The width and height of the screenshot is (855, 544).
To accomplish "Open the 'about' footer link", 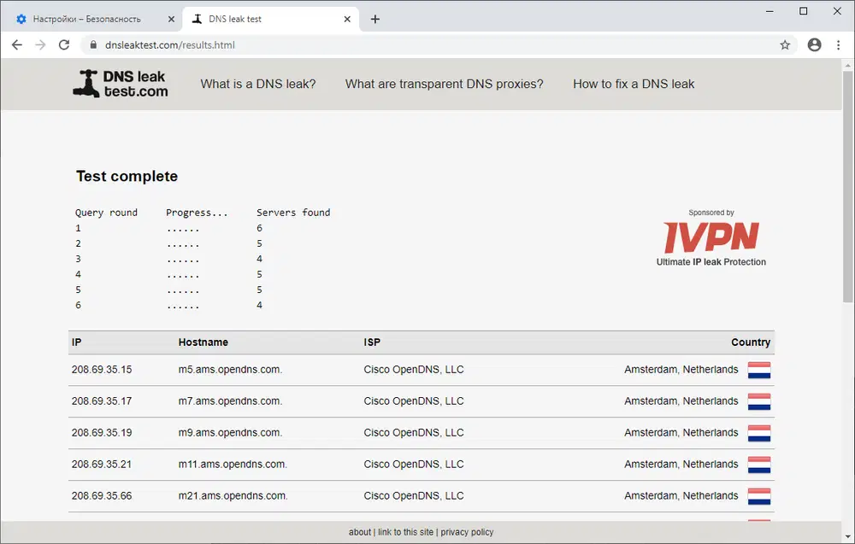I will point(360,532).
